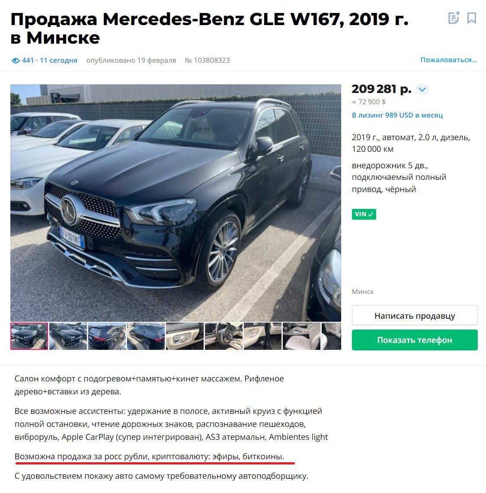Image resolution: width=486 pixels, height=493 pixels.
Task: Click the green Показать телефон button
Action: coord(415,340)
